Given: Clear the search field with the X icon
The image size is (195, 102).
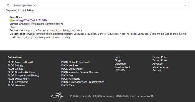Looking at the screenshot, I should [185, 6].
